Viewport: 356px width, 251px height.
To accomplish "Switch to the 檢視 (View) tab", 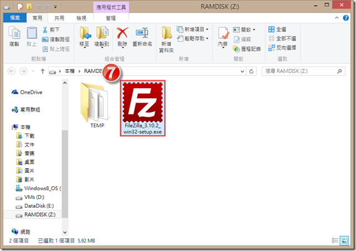I will [x=81, y=18].
